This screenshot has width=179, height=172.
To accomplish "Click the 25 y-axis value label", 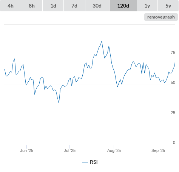I will point(173,113).
